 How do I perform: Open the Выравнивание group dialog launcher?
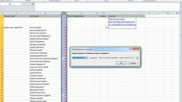[x=67, y=1]
